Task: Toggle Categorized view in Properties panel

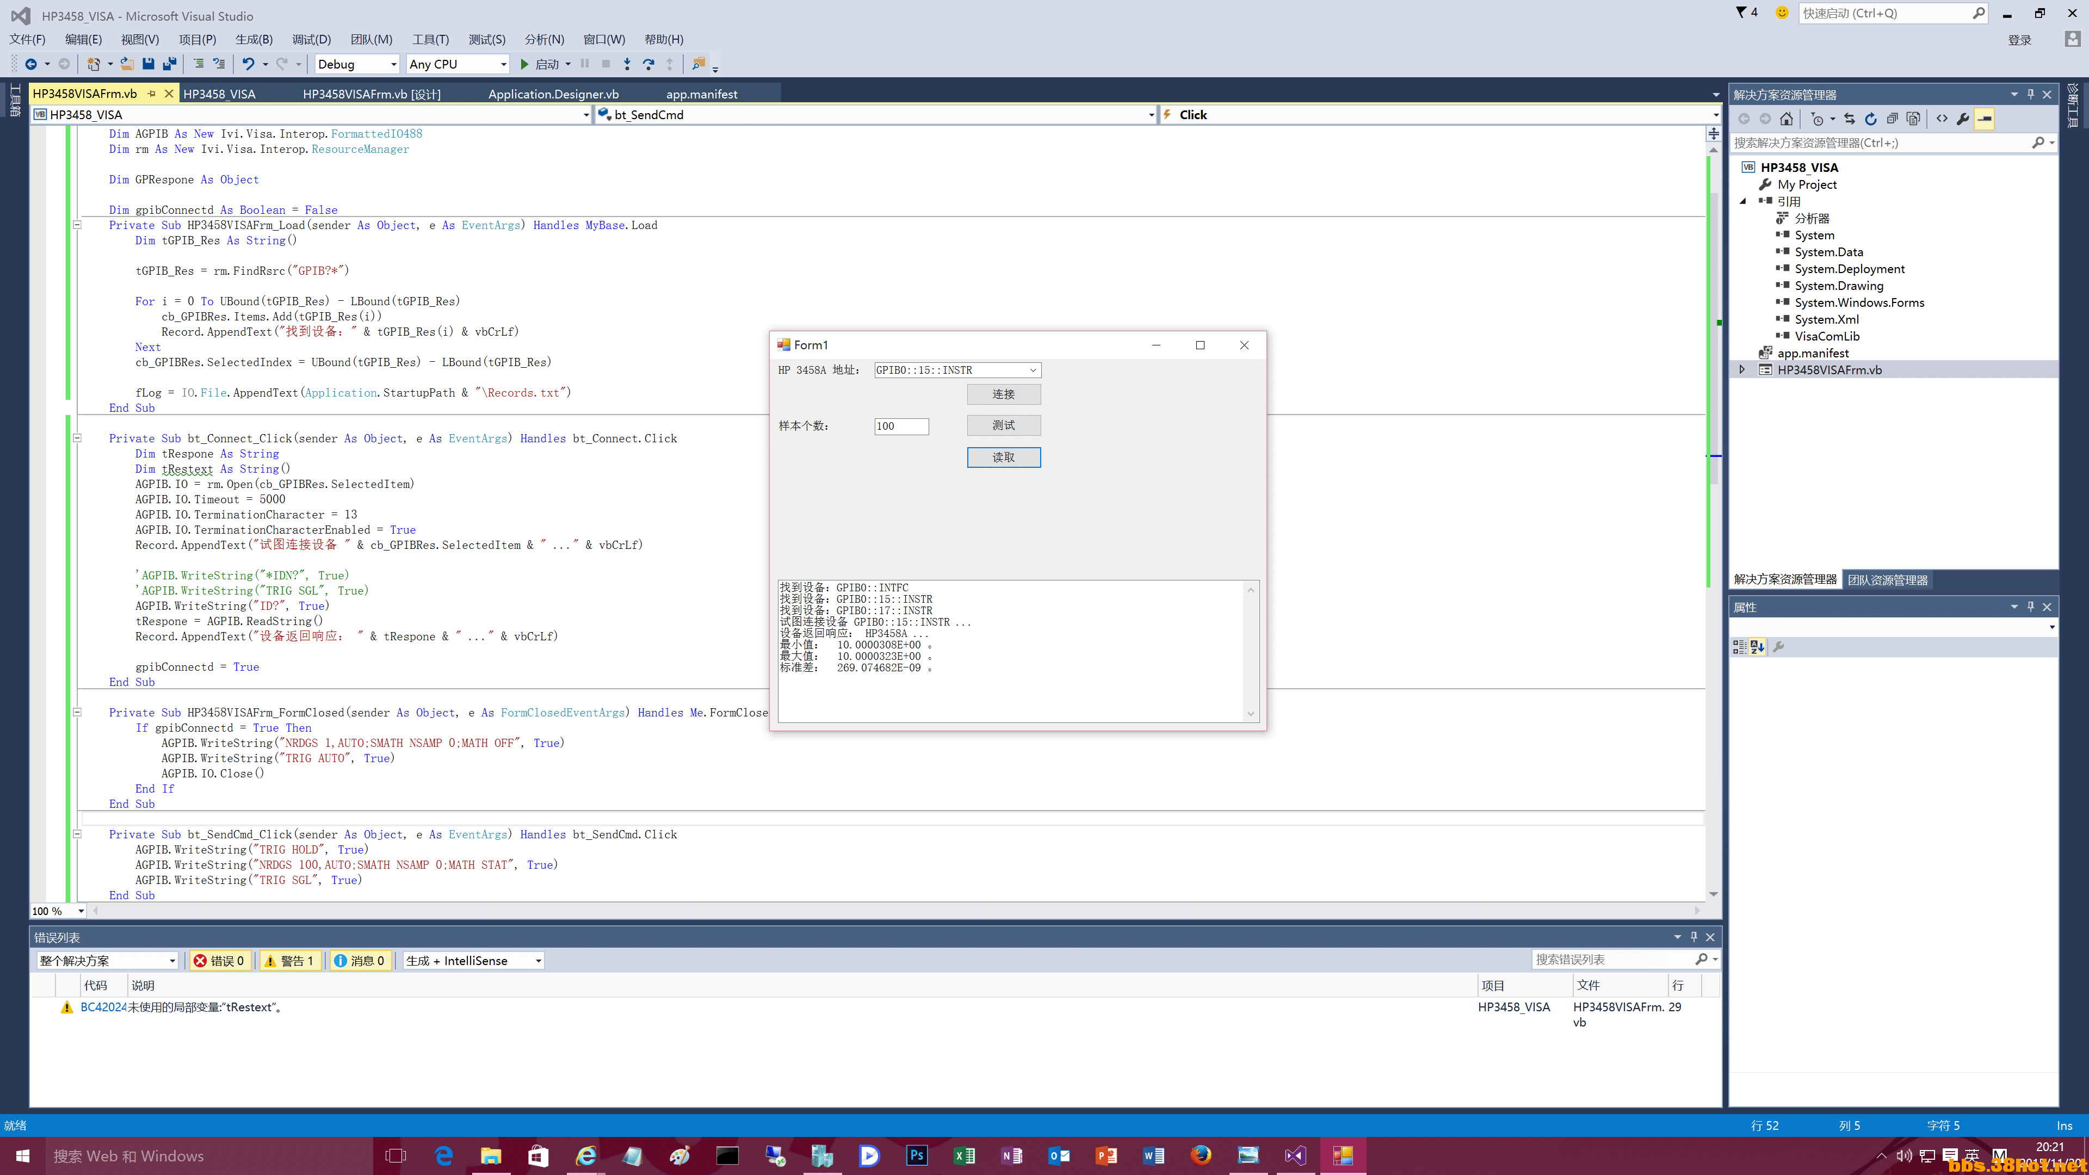Action: click(x=1740, y=646)
